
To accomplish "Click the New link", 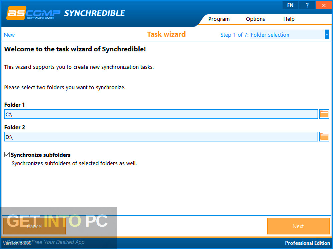I will click(9, 35).
